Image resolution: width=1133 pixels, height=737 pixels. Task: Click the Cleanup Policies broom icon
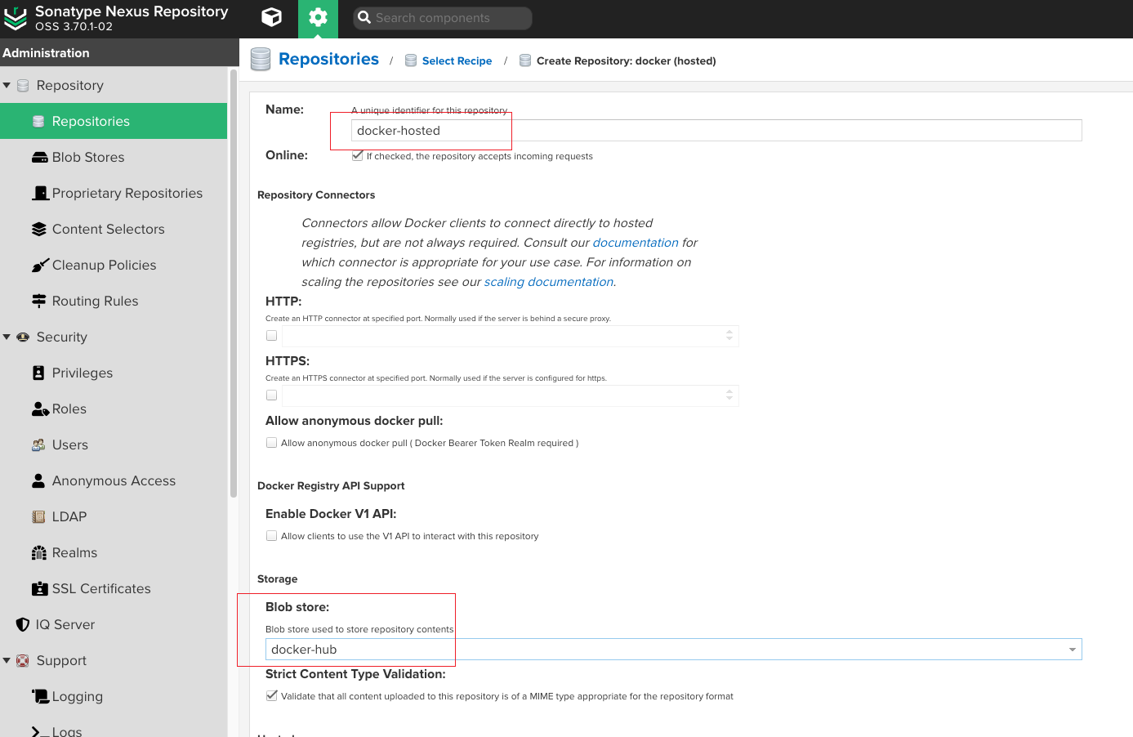click(x=40, y=265)
